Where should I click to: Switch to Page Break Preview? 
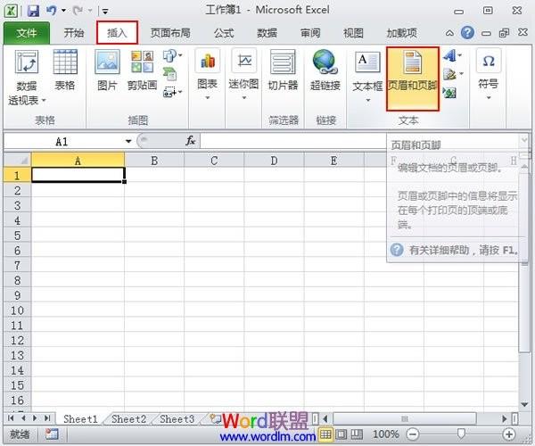click(357, 434)
